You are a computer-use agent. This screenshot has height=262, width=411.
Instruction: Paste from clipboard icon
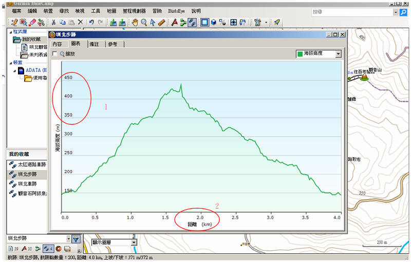click(x=71, y=23)
